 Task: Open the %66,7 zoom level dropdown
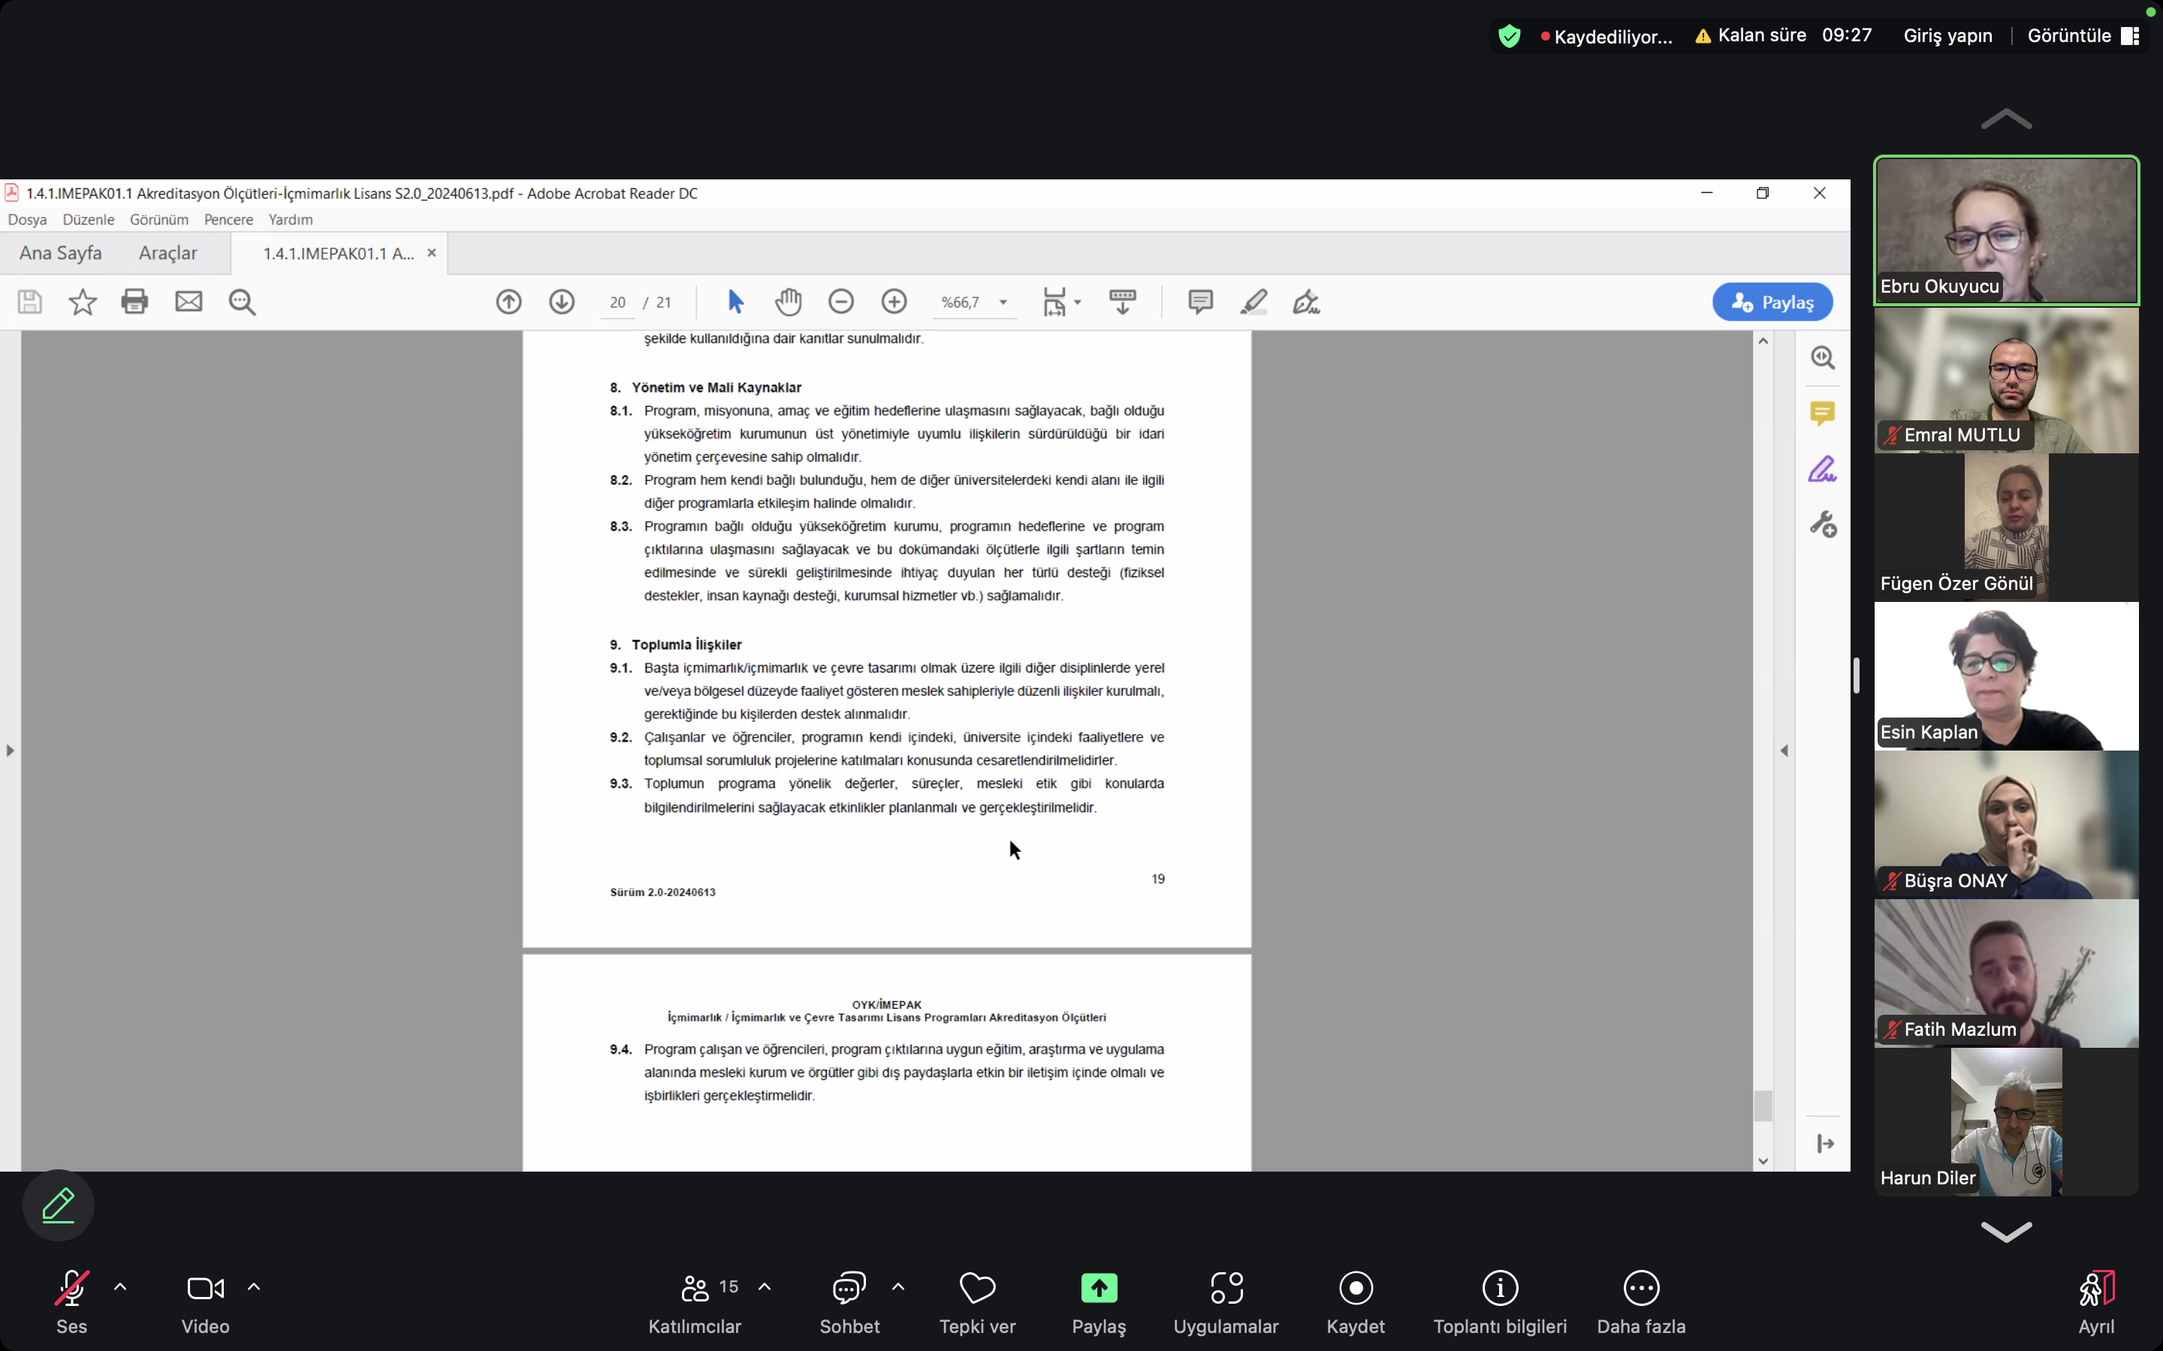pyautogui.click(x=1003, y=302)
